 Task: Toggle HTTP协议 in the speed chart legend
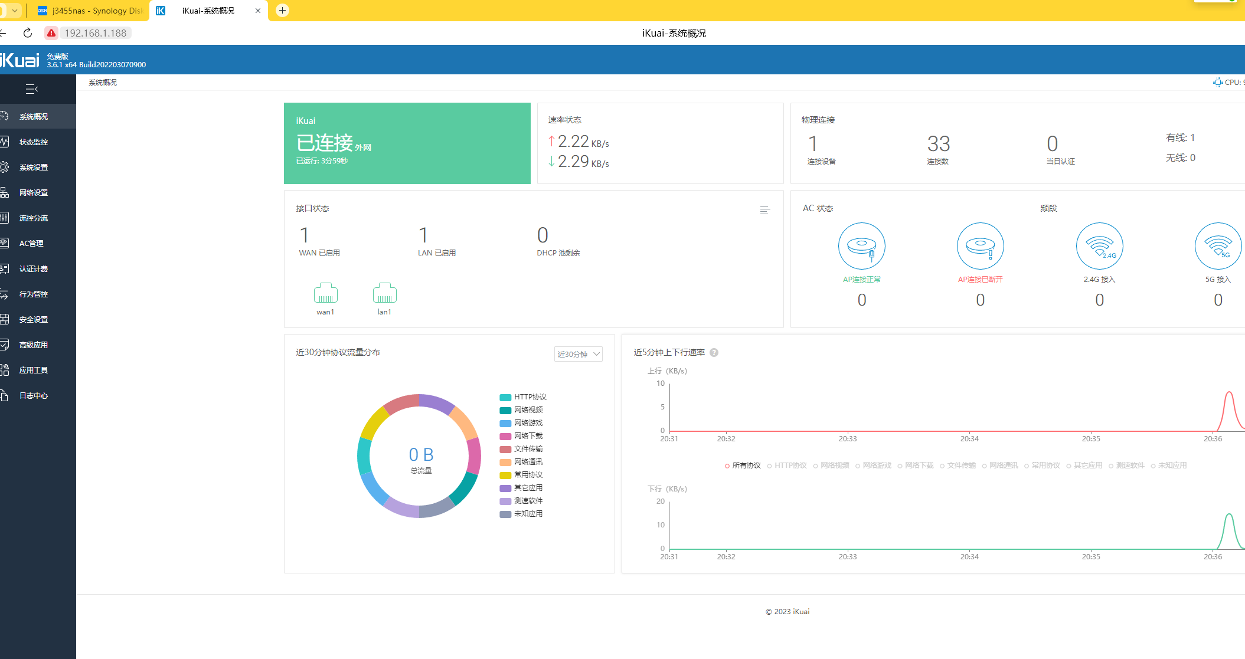[787, 465]
